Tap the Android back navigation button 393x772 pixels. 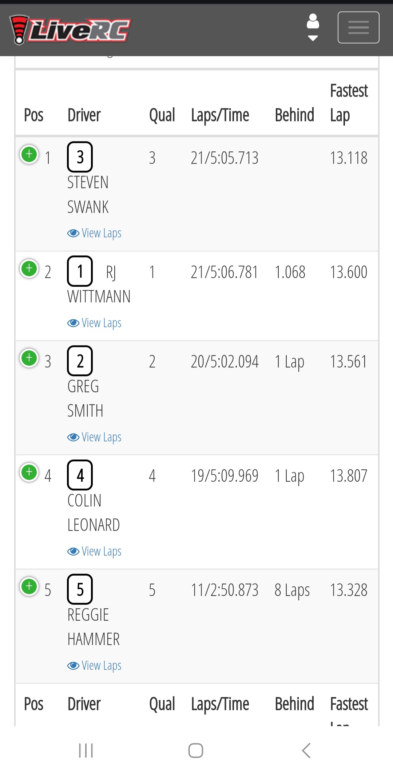click(306, 751)
